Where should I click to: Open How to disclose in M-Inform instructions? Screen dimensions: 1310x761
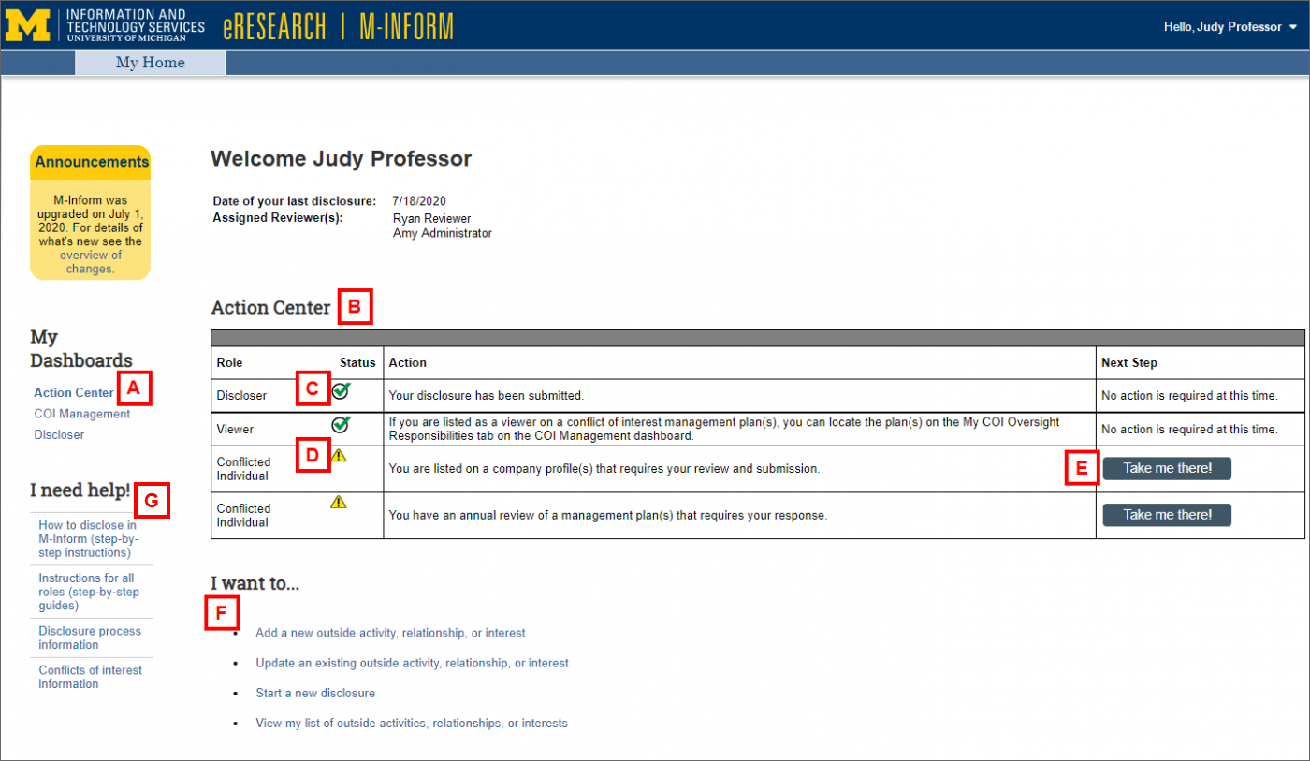(x=87, y=539)
